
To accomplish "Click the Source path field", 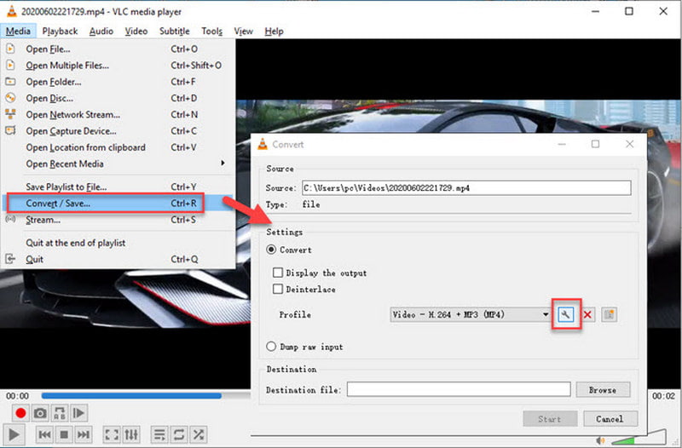I will point(466,187).
